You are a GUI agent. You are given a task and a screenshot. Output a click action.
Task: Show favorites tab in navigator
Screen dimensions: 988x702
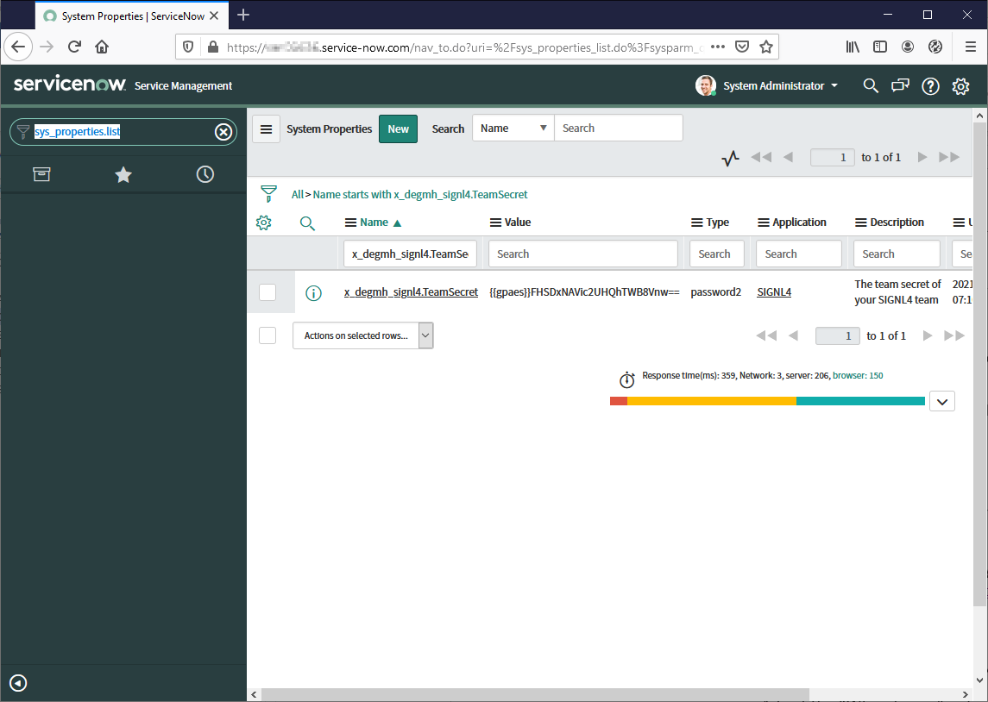123,174
